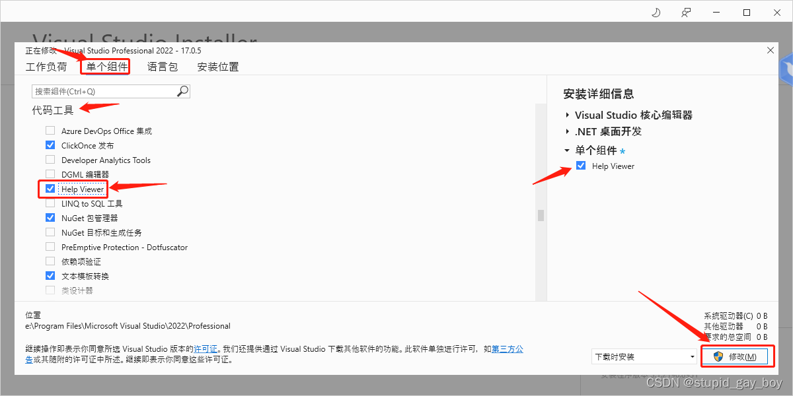
Task: Enable 依赖项验证 checkbox
Action: (x=50, y=261)
